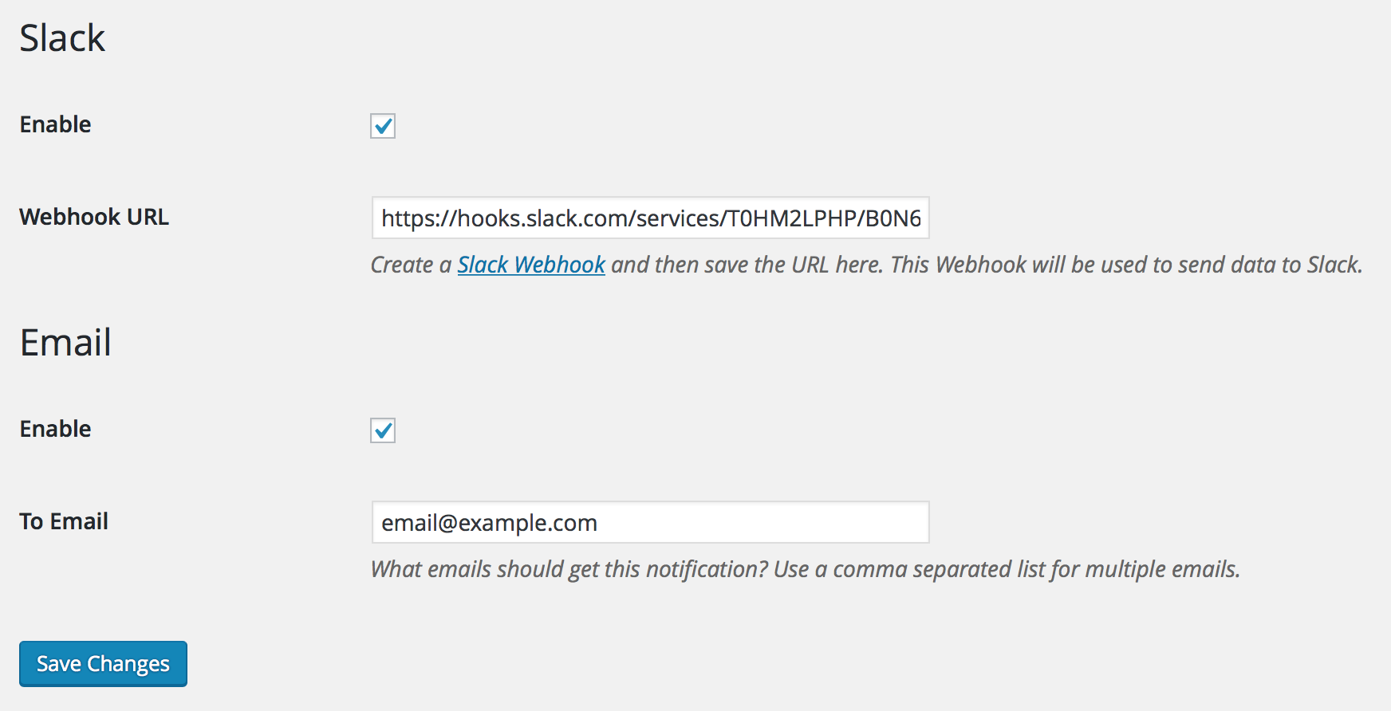Click the word Webhook in the blue link
The width and height of the screenshot is (1391, 711).
pos(560,265)
